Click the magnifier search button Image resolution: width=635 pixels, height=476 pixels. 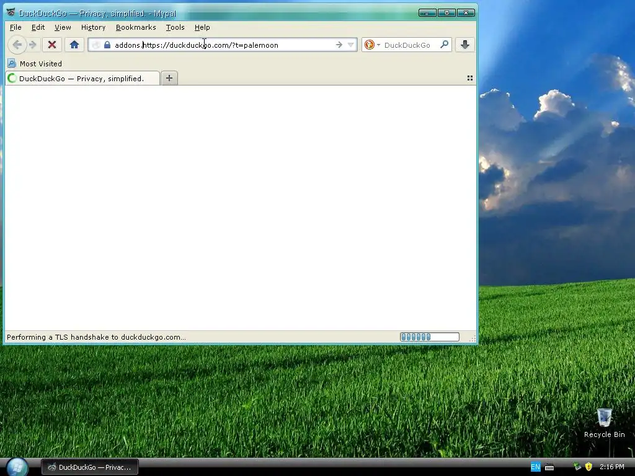click(444, 45)
